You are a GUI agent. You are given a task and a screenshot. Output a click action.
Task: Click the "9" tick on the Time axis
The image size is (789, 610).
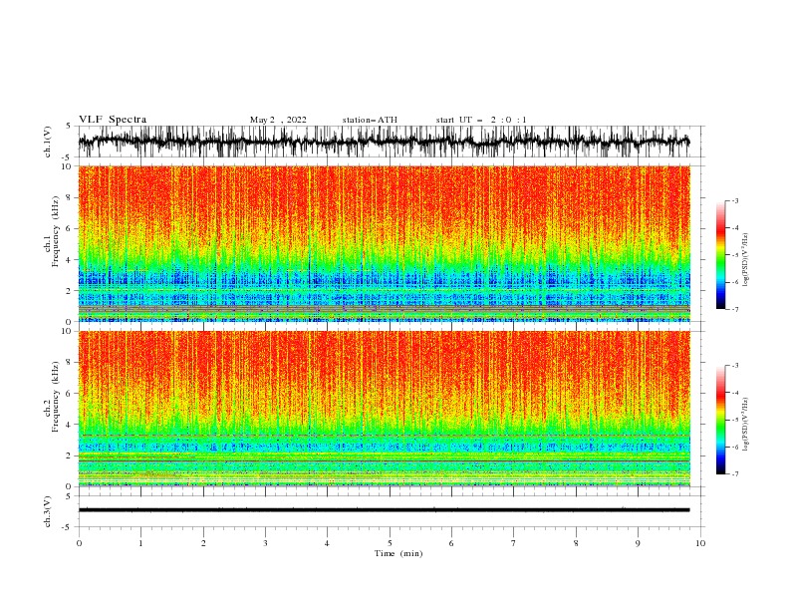click(638, 543)
